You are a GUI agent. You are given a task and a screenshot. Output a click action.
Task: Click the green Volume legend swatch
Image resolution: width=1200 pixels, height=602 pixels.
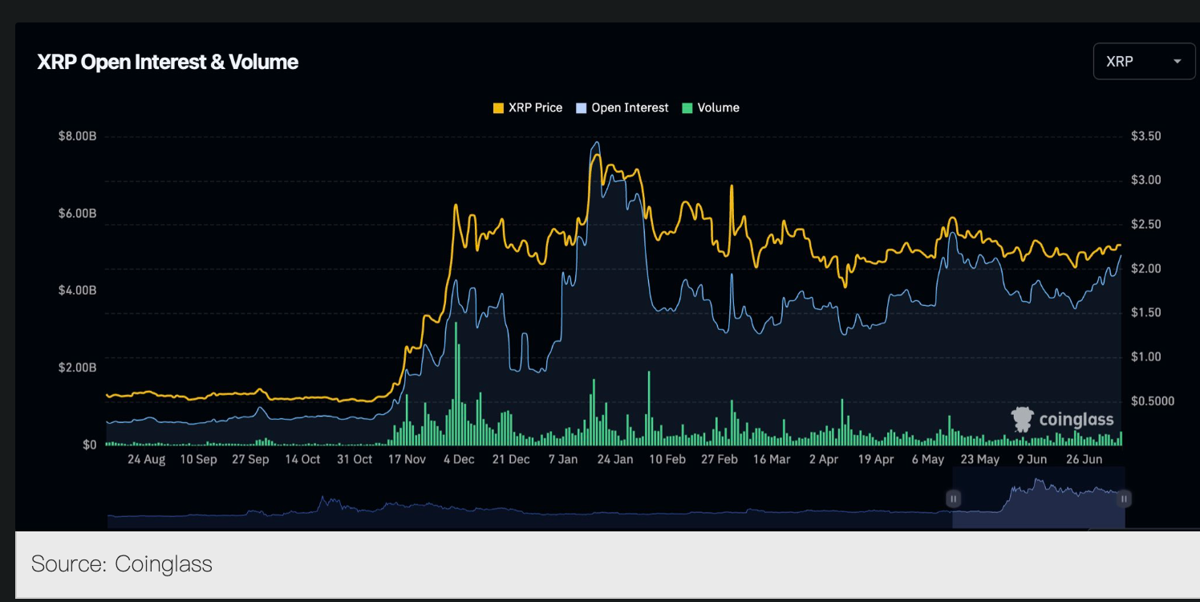click(x=687, y=108)
